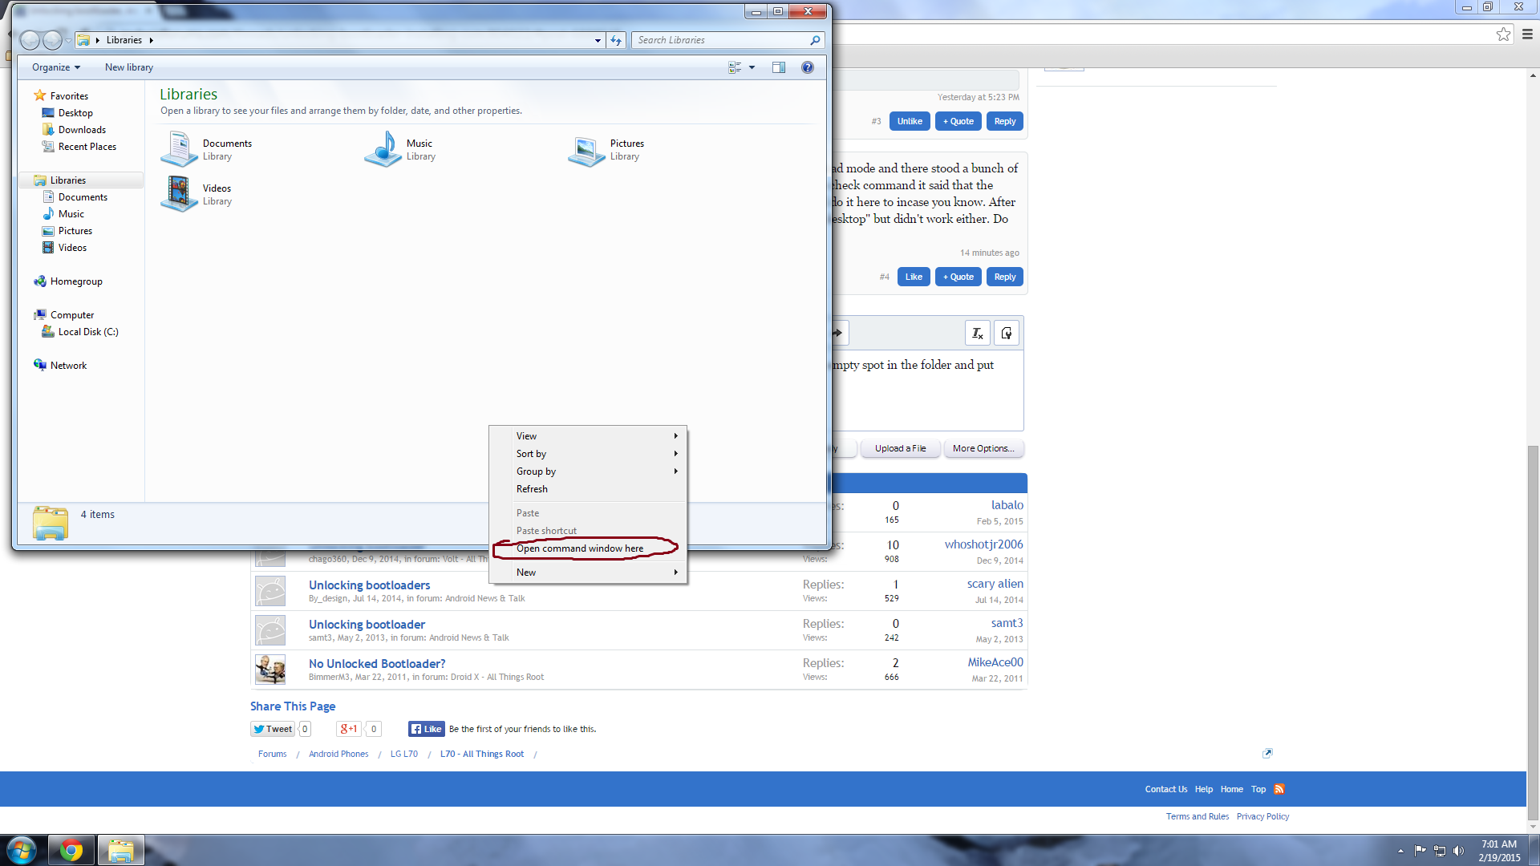Toggle the preview pane button
The image size is (1540, 866).
[x=778, y=67]
